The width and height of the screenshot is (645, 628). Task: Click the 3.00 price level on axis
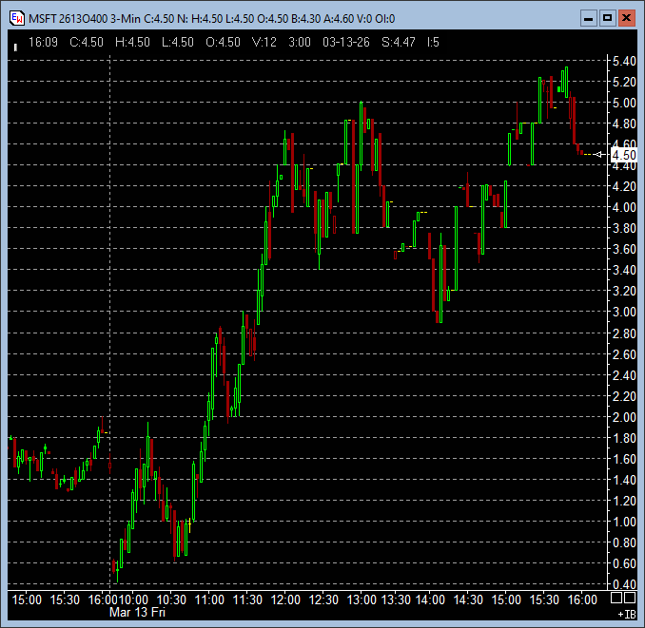pos(623,313)
